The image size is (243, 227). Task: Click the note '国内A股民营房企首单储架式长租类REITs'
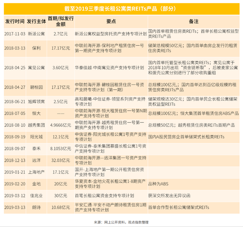186,137
